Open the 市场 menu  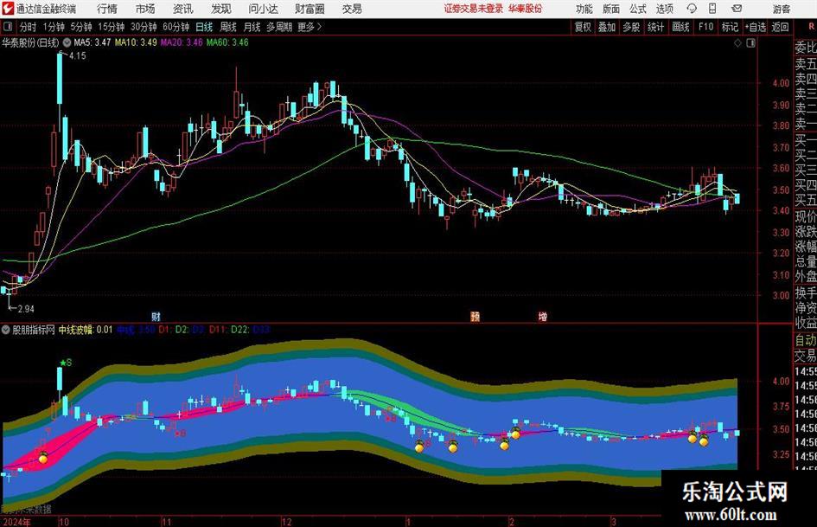point(145,9)
